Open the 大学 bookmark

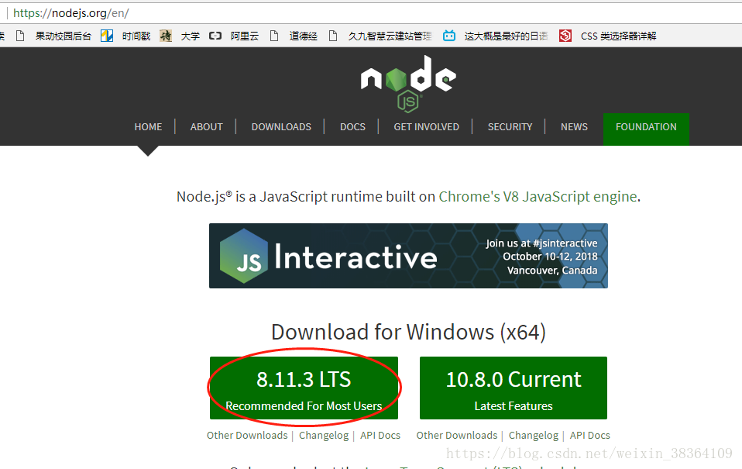(180, 36)
